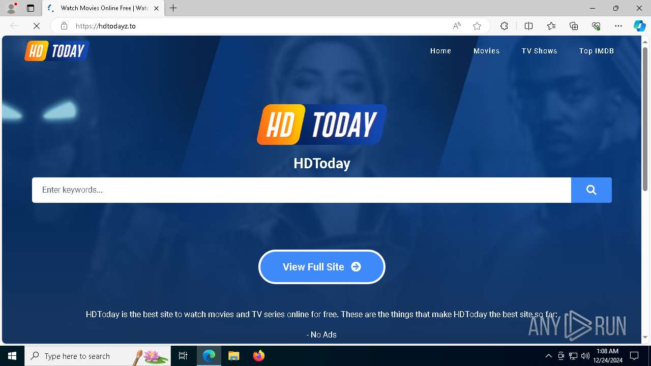Open Browser essentials heart icon

click(x=596, y=26)
